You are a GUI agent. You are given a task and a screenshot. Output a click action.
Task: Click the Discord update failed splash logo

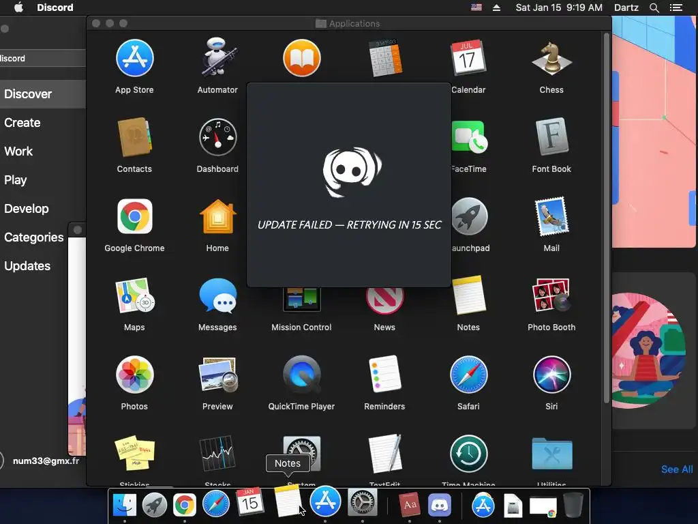point(352,171)
